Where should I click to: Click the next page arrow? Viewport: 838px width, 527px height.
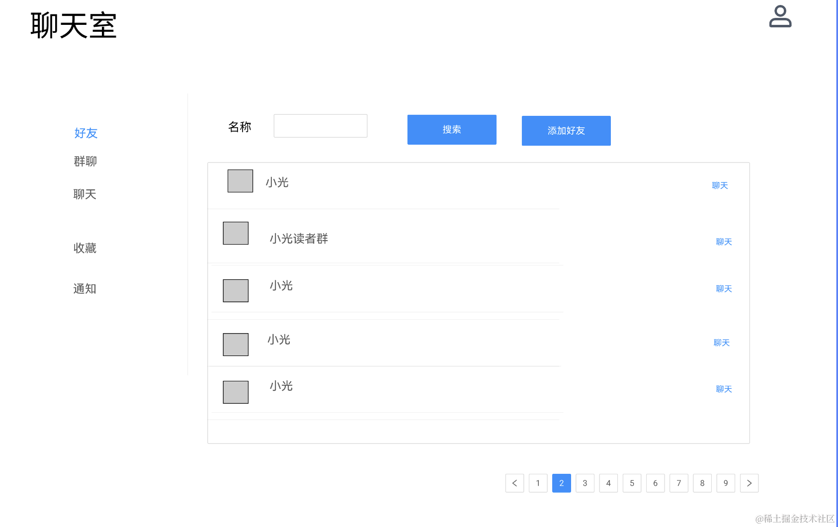[749, 483]
